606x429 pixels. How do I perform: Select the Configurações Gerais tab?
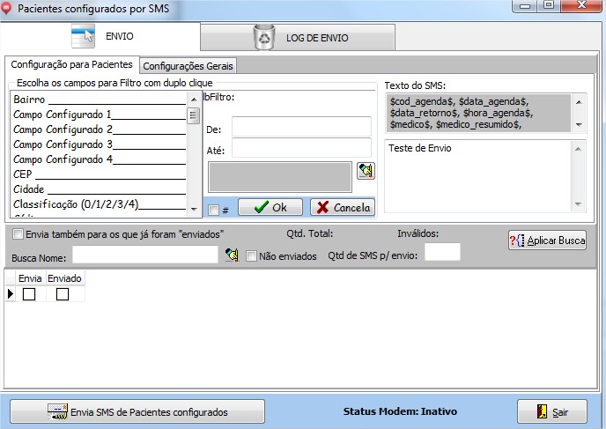tap(188, 65)
